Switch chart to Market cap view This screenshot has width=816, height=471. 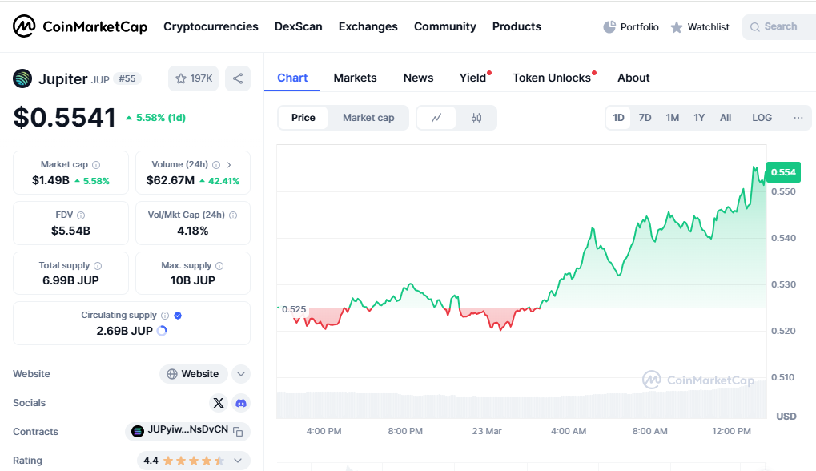[368, 118]
